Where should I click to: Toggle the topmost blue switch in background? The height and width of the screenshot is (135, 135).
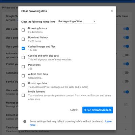(126, 29)
